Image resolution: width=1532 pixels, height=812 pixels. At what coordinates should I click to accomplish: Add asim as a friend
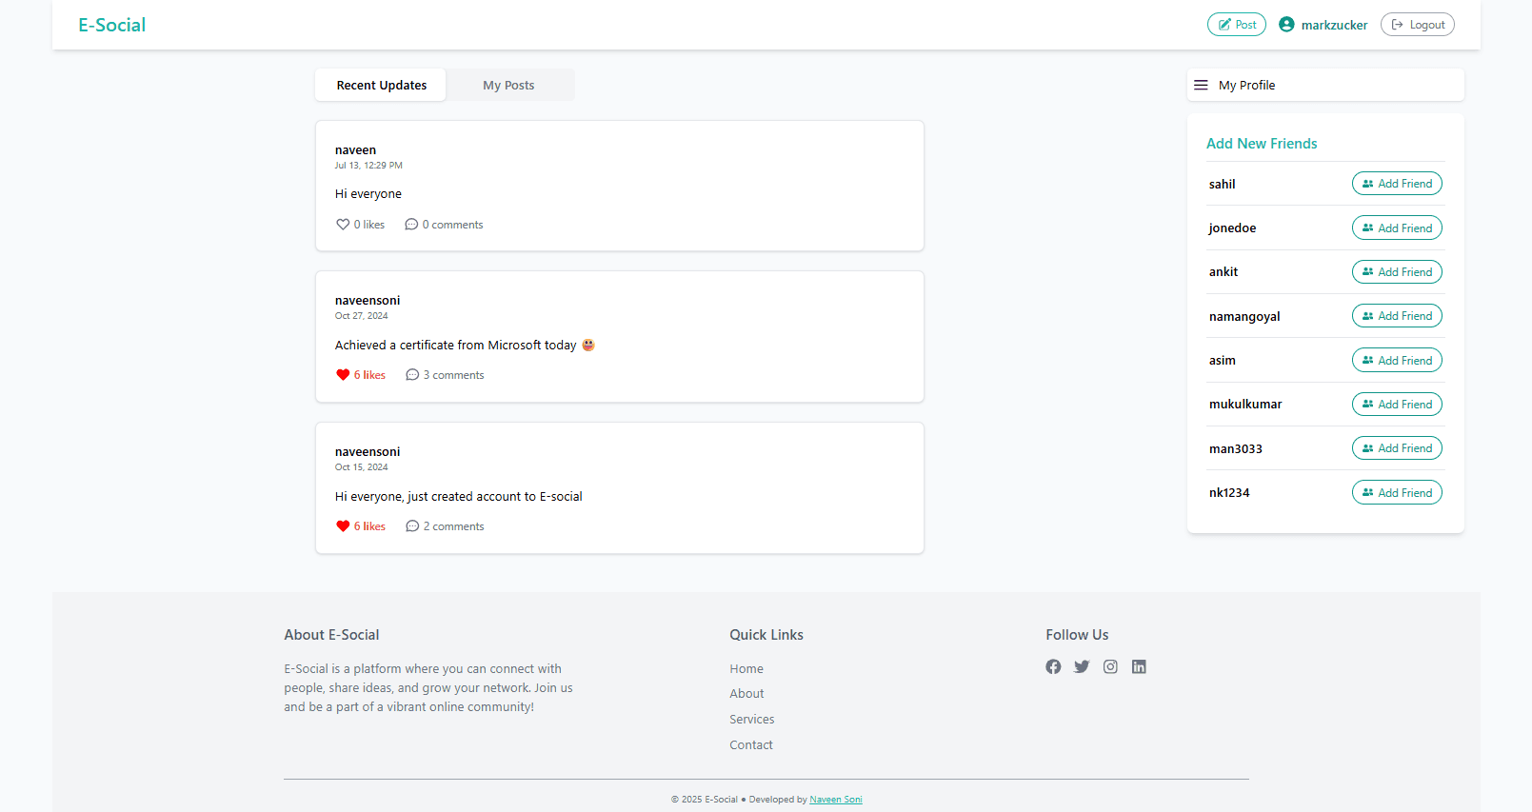pos(1397,360)
